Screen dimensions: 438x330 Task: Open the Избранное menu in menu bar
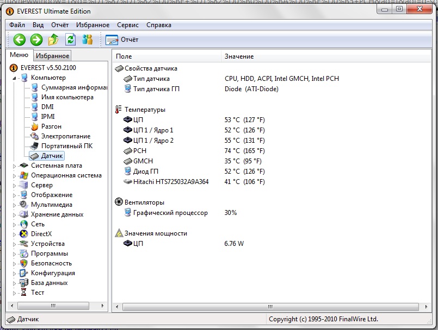(92, 25)
